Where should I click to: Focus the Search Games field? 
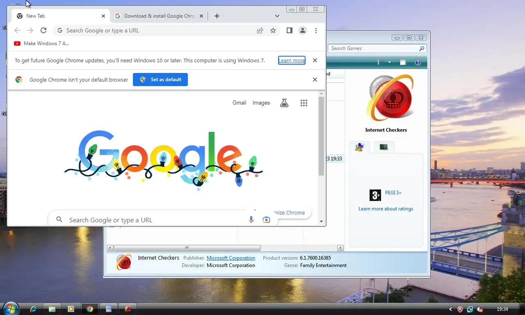pos(377,48)
